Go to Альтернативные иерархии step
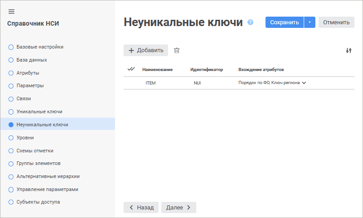This screenshot has width=363, height=218. coord(48,176)
